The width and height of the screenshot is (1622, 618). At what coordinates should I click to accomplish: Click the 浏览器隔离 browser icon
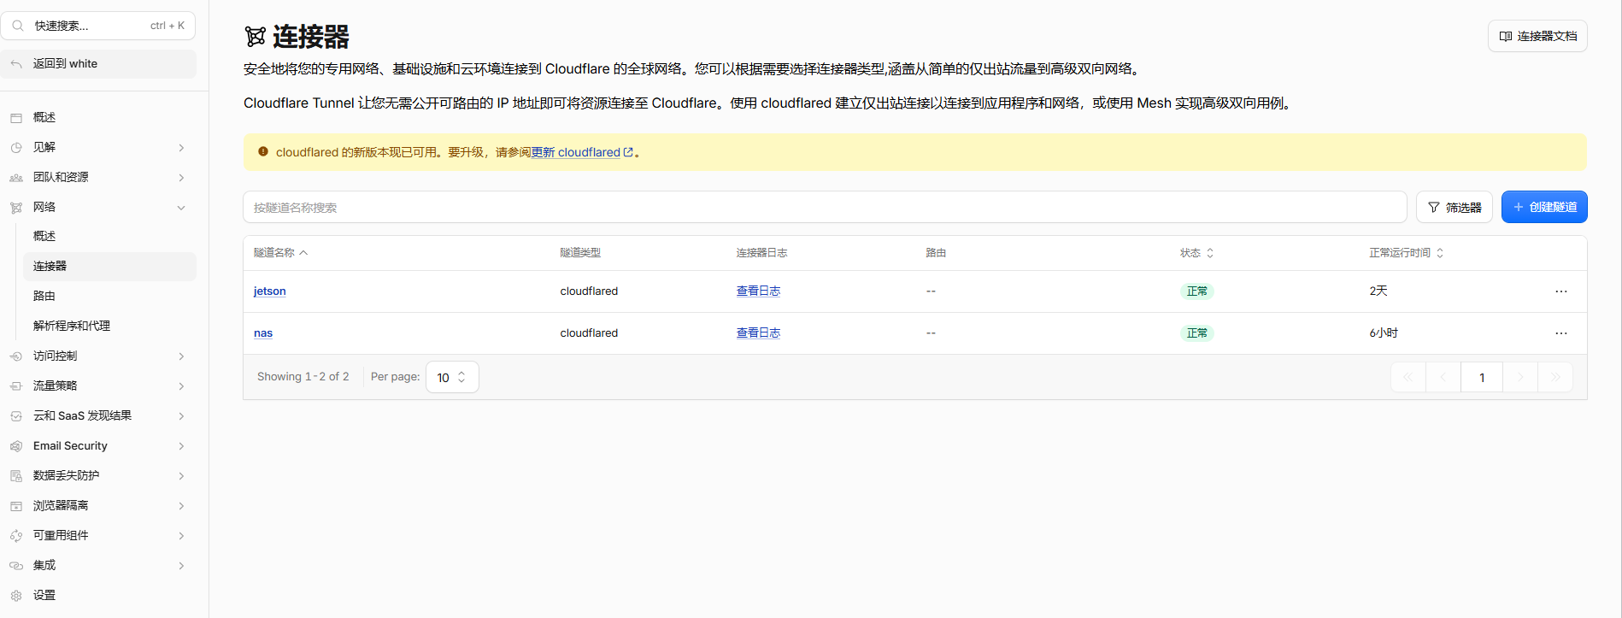coord(16,506)
